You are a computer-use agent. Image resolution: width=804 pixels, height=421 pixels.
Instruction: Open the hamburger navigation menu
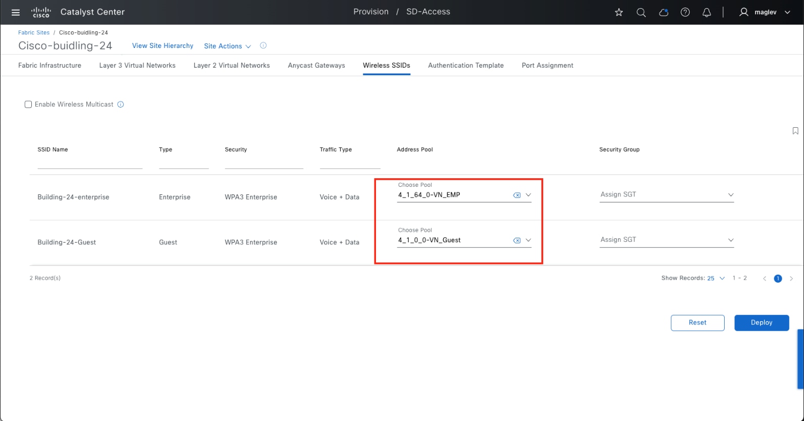(16, 13)
